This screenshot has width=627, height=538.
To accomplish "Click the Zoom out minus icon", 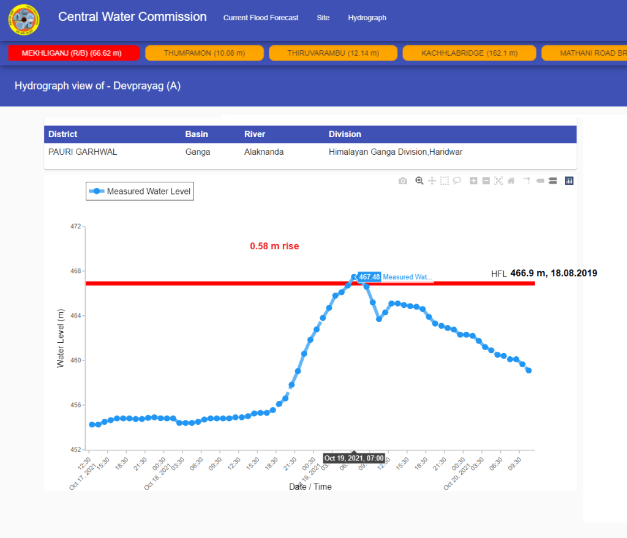I will tap(486, 181).
